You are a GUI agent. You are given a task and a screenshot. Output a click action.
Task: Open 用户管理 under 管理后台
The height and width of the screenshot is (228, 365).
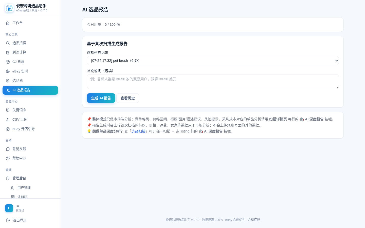(33, 188)
